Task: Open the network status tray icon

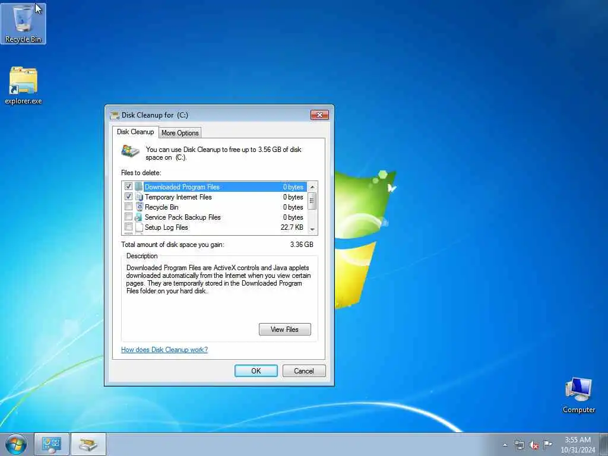Action: point(519,445)
